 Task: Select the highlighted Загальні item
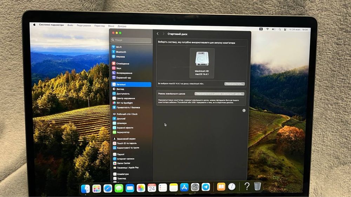[131, 84]
